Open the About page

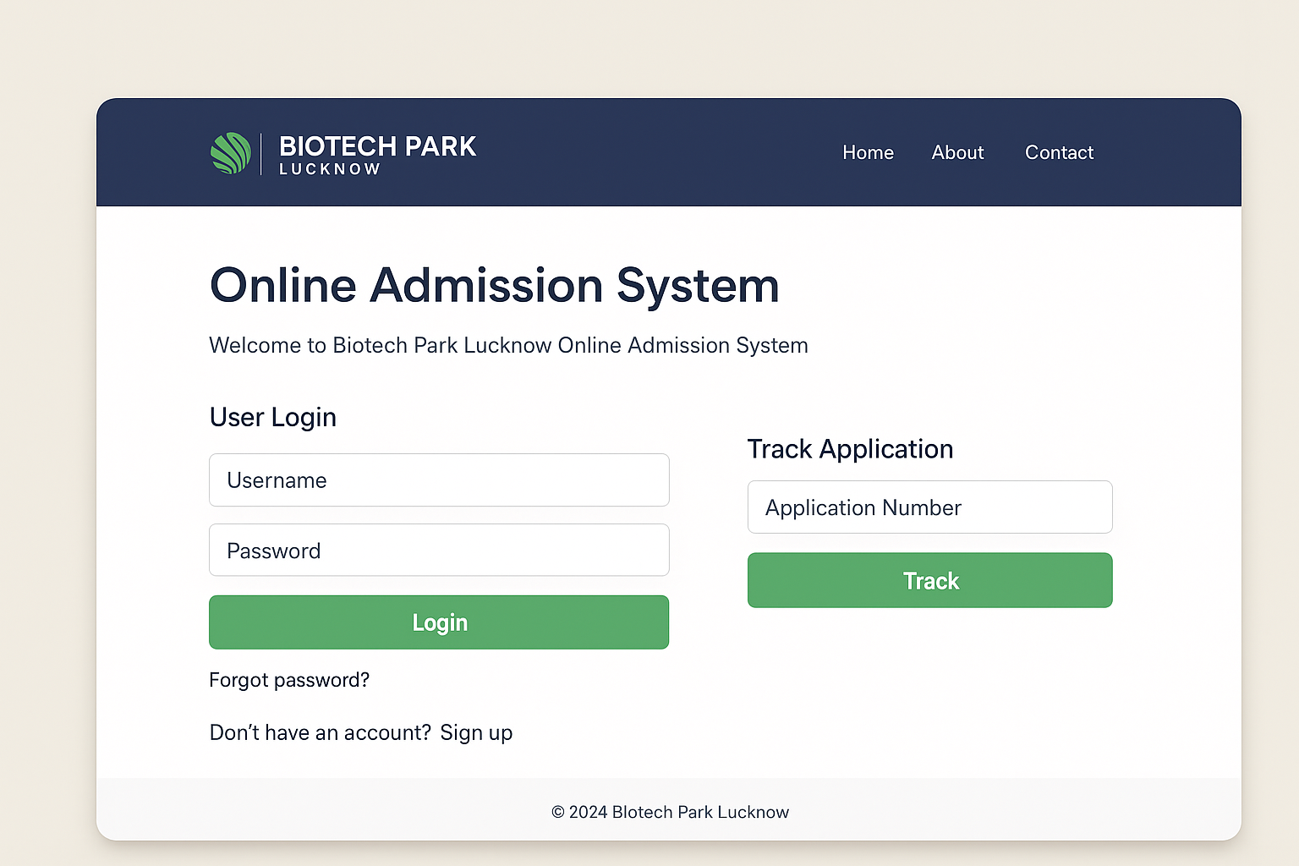click(x=957, y=153)
